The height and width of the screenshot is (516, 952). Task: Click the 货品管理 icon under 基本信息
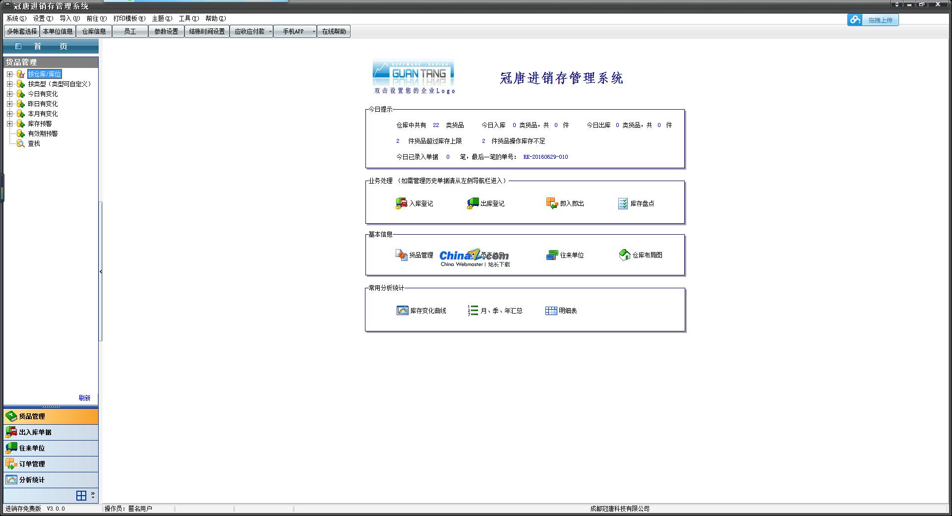tap(401, 255)
